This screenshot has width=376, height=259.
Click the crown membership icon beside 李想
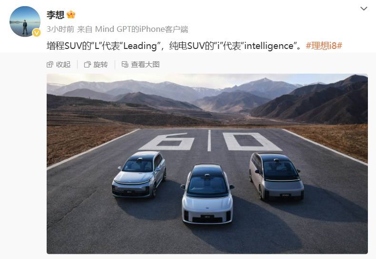pyautogui.click(x=71, y=15)
